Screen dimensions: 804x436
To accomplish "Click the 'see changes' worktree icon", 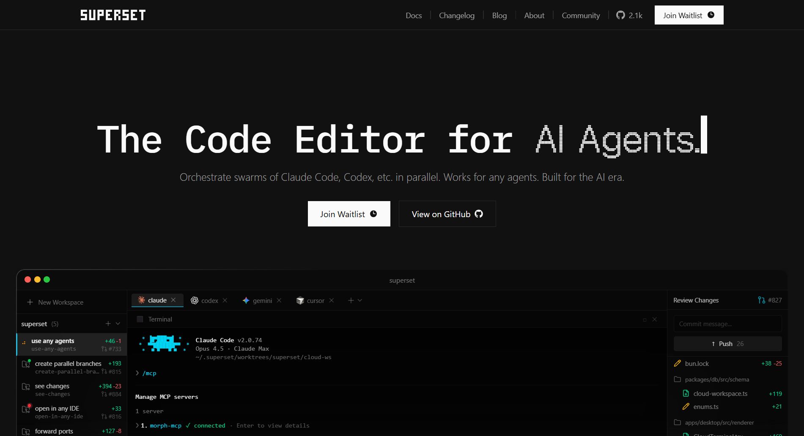I will pos(26,387).
